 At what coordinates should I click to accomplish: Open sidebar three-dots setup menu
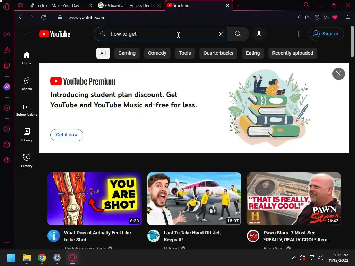[7, 242]
